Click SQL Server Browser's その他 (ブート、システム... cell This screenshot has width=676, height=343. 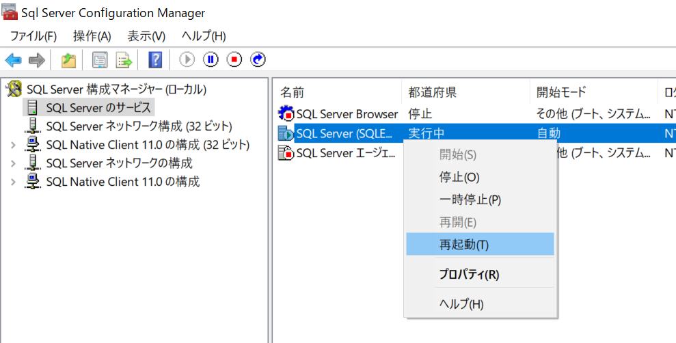click(x=594, y=114)
